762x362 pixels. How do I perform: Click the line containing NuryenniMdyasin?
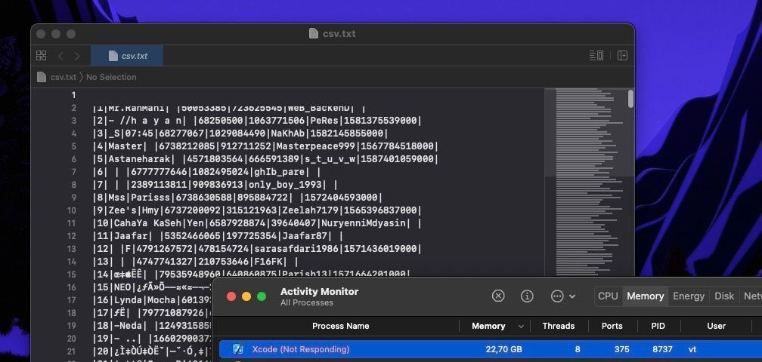pos(257,223)
